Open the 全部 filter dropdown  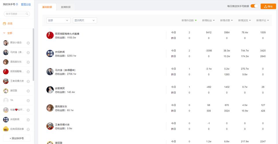click(x=58, y=20)
